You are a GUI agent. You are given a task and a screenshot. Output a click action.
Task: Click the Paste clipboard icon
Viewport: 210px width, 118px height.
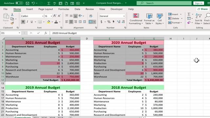(x=6, y=16)
